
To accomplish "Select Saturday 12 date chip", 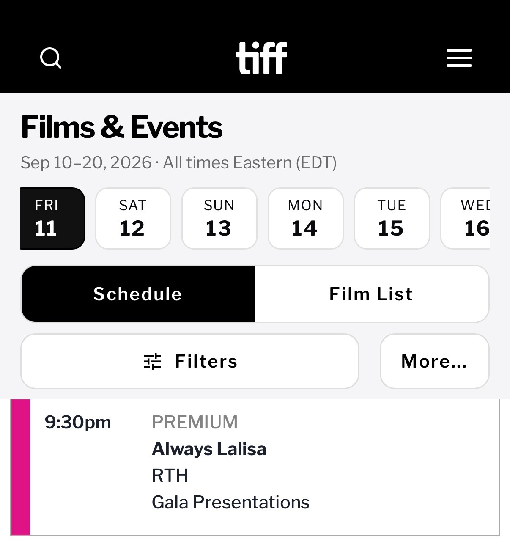I will pyautogui.click(x=133, y=218).
